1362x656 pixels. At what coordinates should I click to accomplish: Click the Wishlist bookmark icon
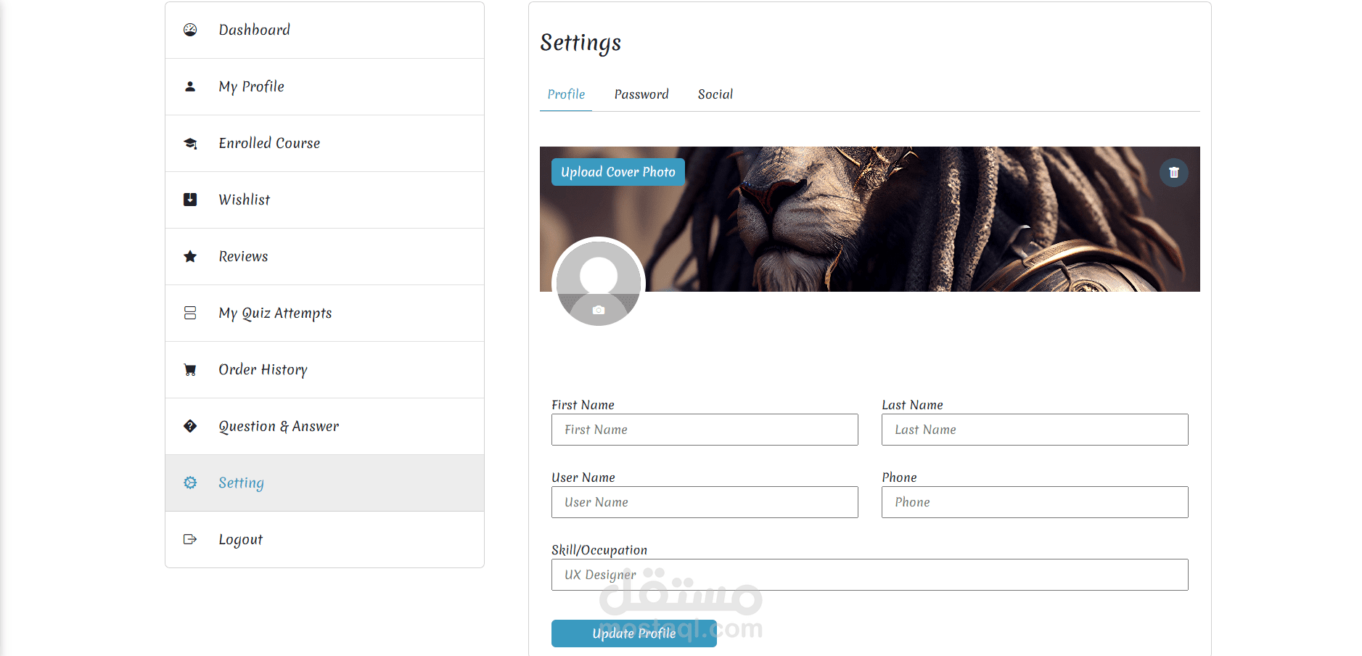pos(190,200)
